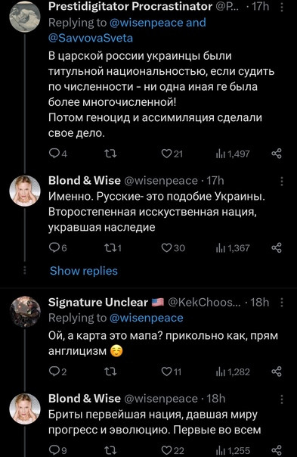Like the bottom tweet with 22 likes
The image size is (297, 457).
point(166,450)
